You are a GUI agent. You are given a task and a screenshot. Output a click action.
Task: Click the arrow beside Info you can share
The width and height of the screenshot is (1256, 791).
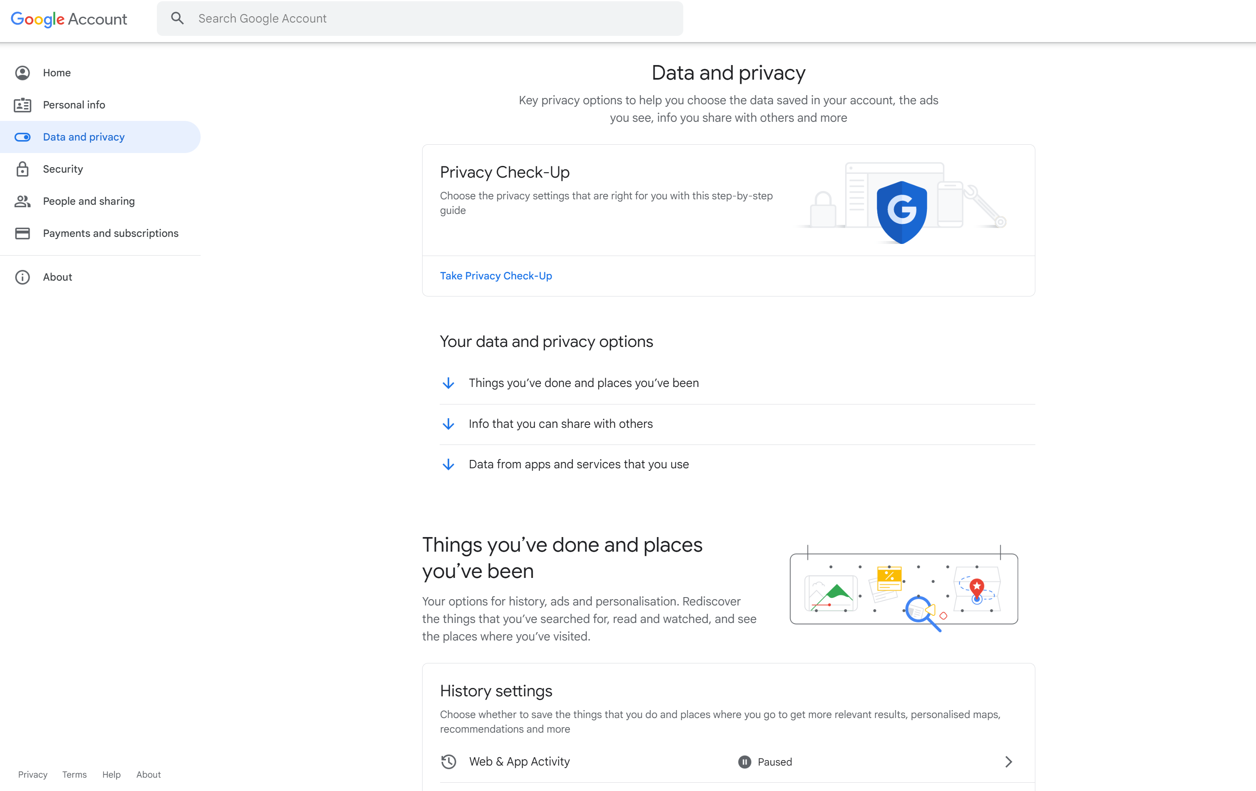448,424
